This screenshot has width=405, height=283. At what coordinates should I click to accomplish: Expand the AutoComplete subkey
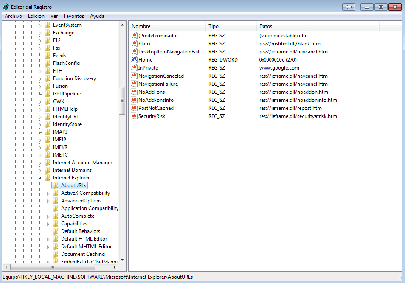tap(48, 216)
